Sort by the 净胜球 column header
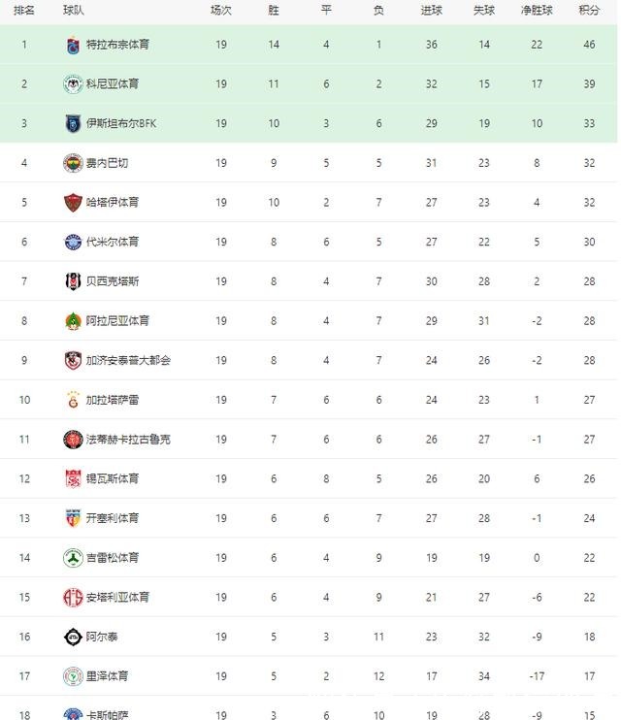The width and height of the screenshot is (621, 720). (x=537, y=10)
